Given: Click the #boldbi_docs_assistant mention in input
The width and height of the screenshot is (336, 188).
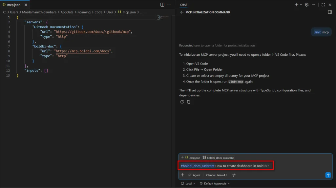Looking at the screenshot, I should click(197, 166).
